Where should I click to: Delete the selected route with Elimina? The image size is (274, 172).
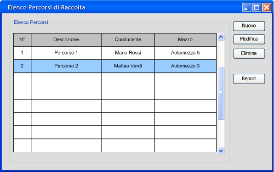249,54
